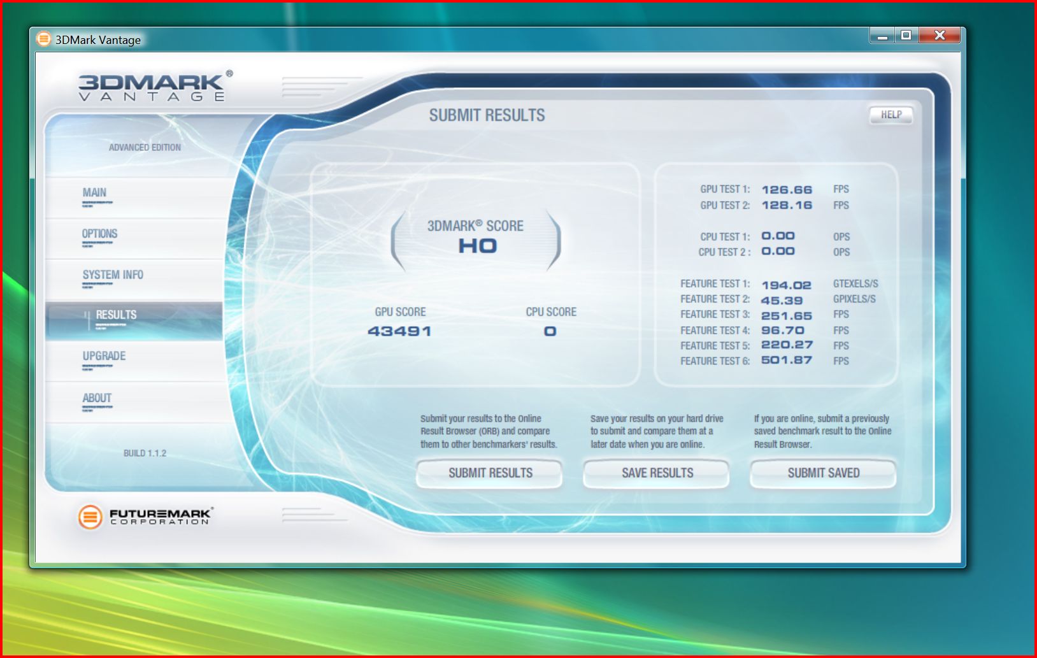Switch to the Options section
The width and height of the screenshot is (1037, 658).
pyautogui.click(x=134, y=239)
